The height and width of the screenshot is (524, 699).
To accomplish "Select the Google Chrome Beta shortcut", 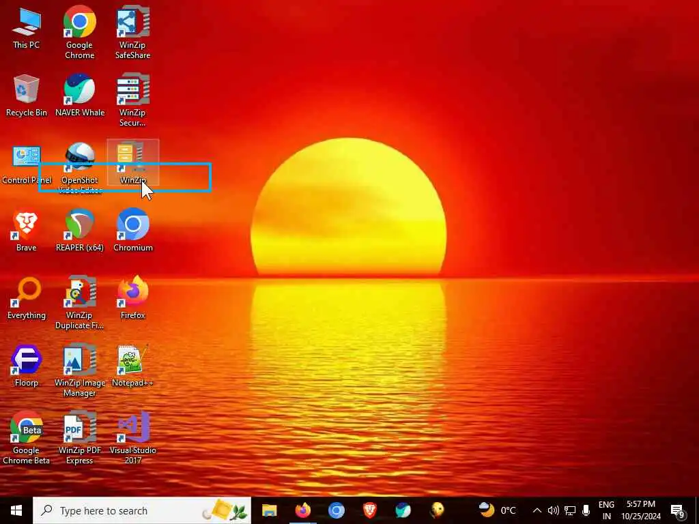I will pyautogui.click(x=27, y=439).
